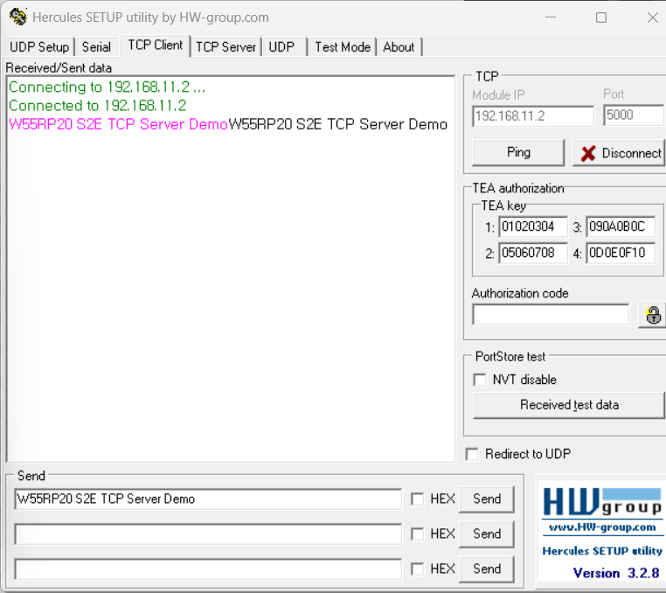
Task: Click the Authorization code input field
Action: coord(550,315)
